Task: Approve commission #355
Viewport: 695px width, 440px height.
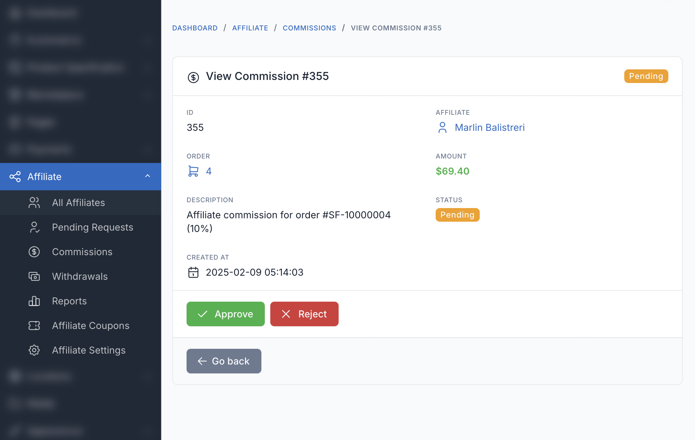Action: click(226, 314)
